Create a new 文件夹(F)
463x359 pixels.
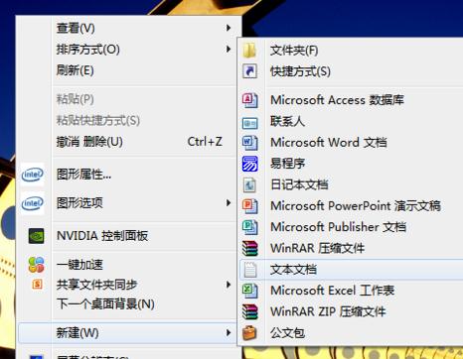tap(351, 51)
